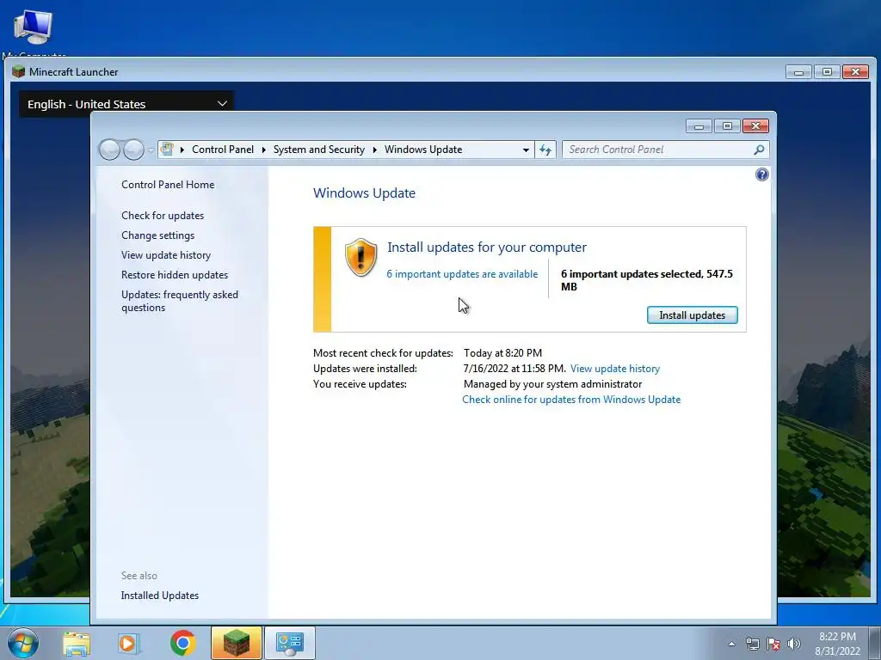Switch to Minecraft Launcher taskbar button
This screenshot has width=881, height=660.
click(x=236, y=643)
